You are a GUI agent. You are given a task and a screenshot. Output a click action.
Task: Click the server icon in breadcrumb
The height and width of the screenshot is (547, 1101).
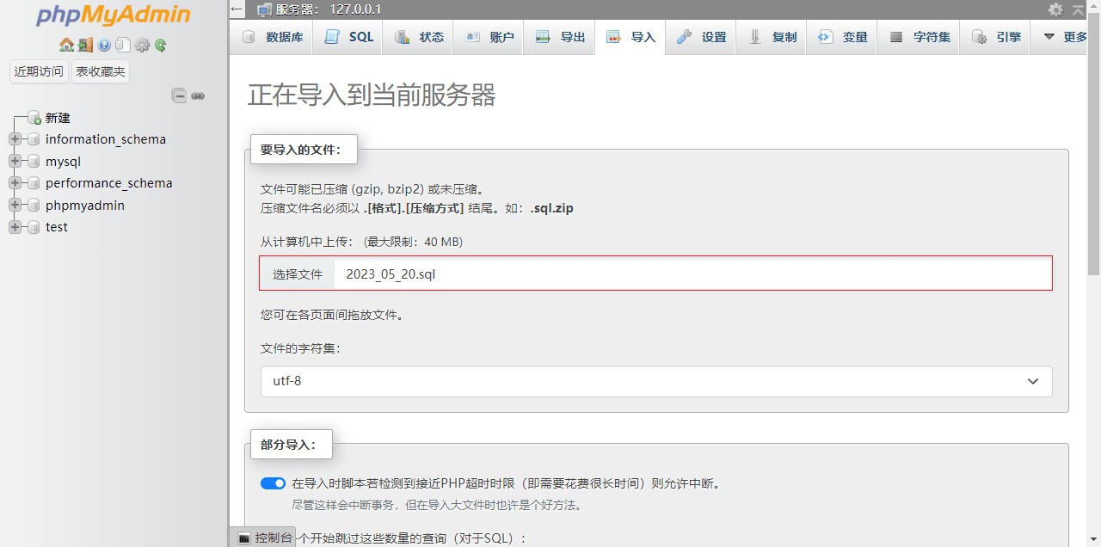point(264,9)
